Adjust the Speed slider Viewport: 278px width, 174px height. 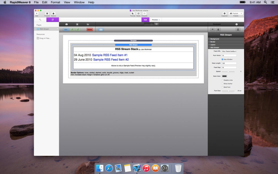coord(228,72)
